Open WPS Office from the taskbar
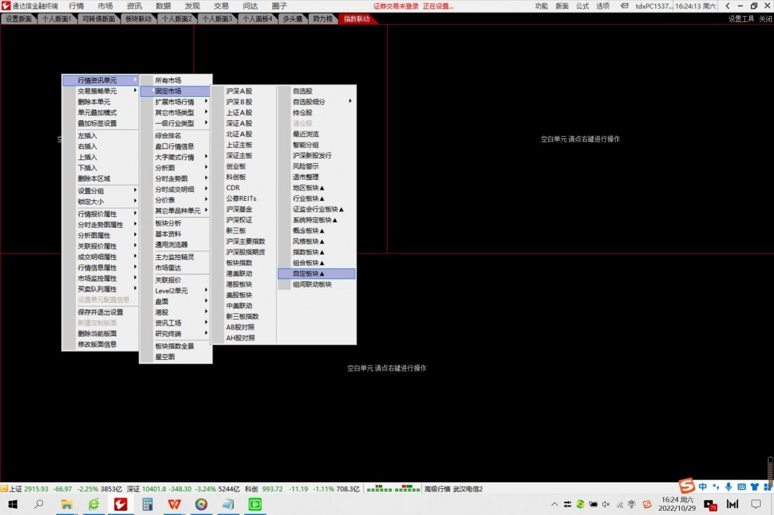This screenshot has width=774, height=515. (175, 504)
